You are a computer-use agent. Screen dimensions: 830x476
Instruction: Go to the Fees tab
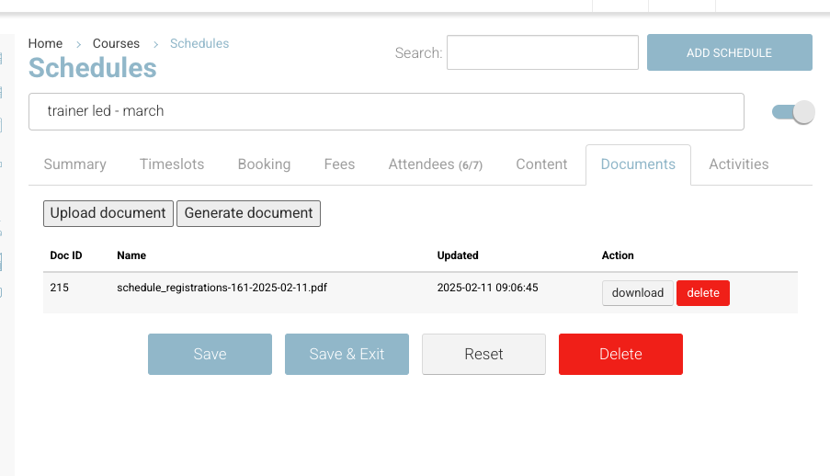click(339, 164)
